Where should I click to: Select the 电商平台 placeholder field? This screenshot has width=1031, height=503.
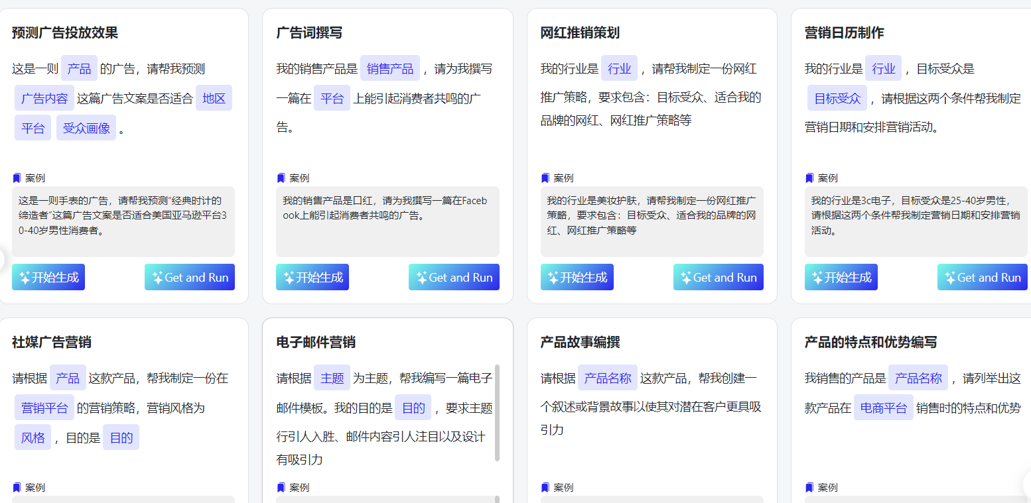coord(884,408)
